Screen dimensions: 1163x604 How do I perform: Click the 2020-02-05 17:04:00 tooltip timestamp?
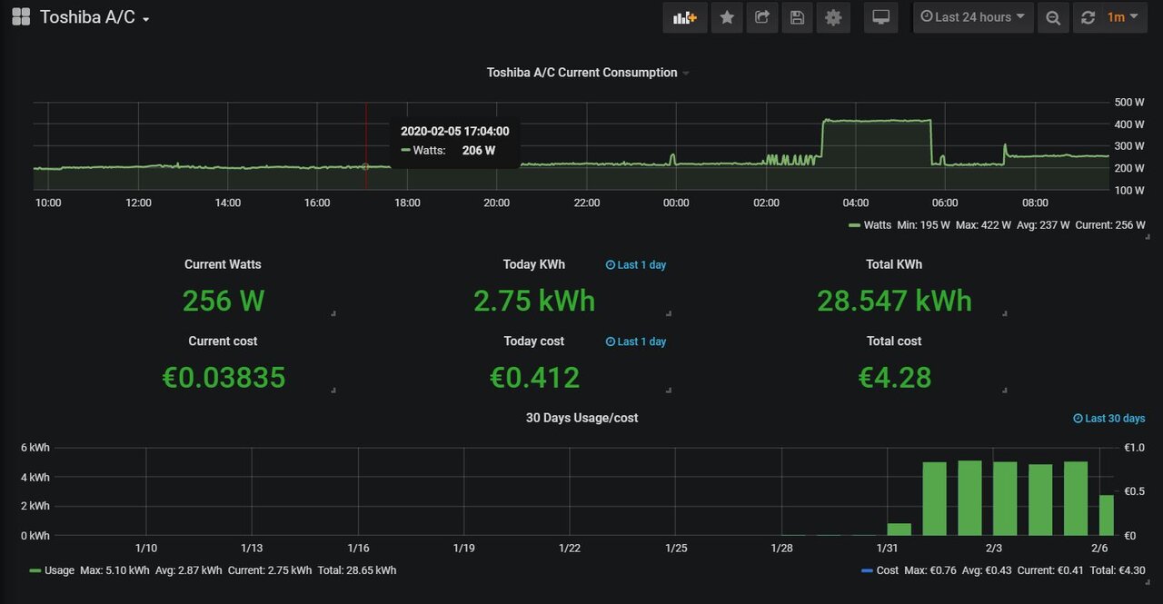(454, 132)
